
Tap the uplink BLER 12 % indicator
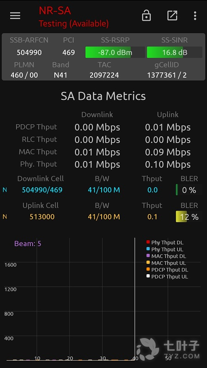click(189, 217)
